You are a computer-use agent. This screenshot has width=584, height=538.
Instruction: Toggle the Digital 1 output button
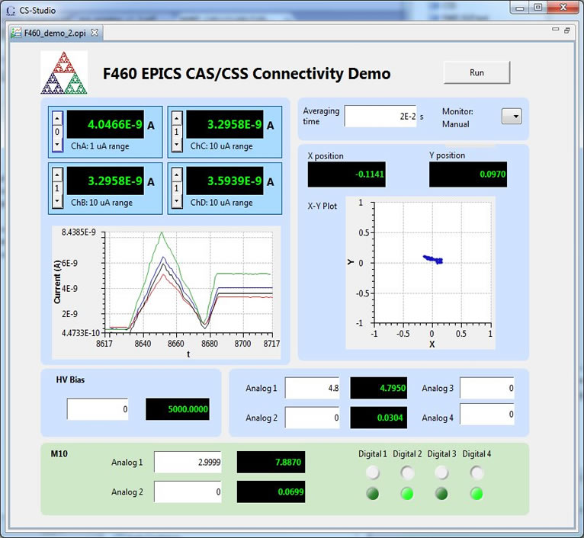pos(373,472)
